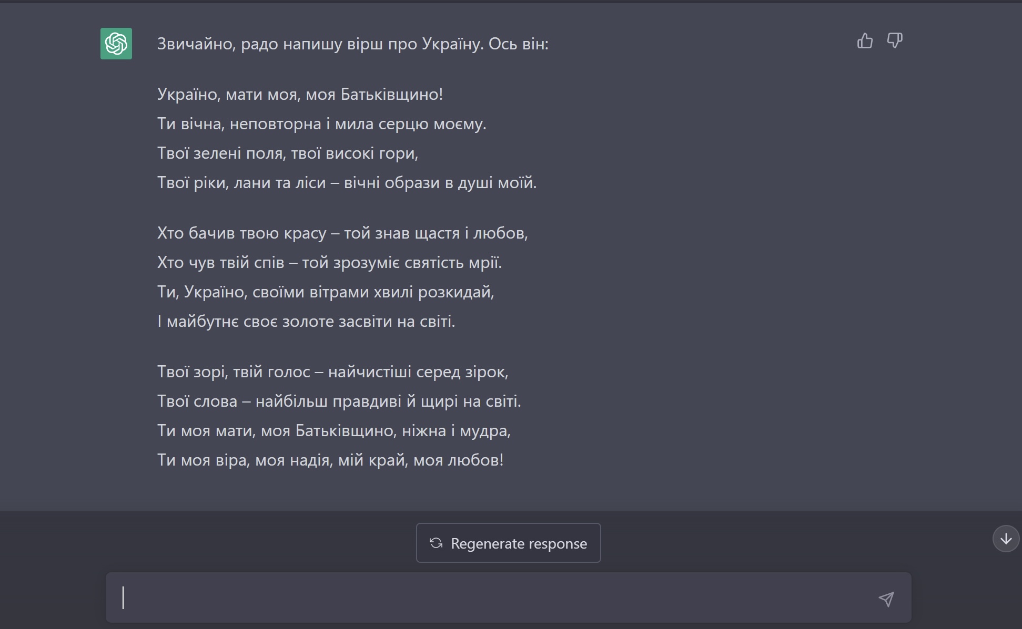Click the line starting "І майбутнє своє золоте"

(x=306, y=322)
